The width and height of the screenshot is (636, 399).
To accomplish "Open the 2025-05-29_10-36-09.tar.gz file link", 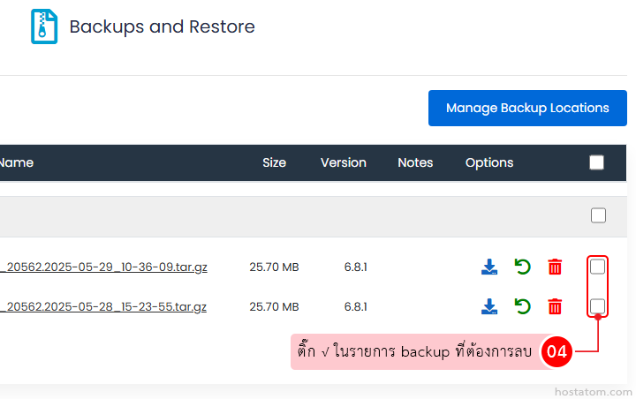I will click(104, 267).
